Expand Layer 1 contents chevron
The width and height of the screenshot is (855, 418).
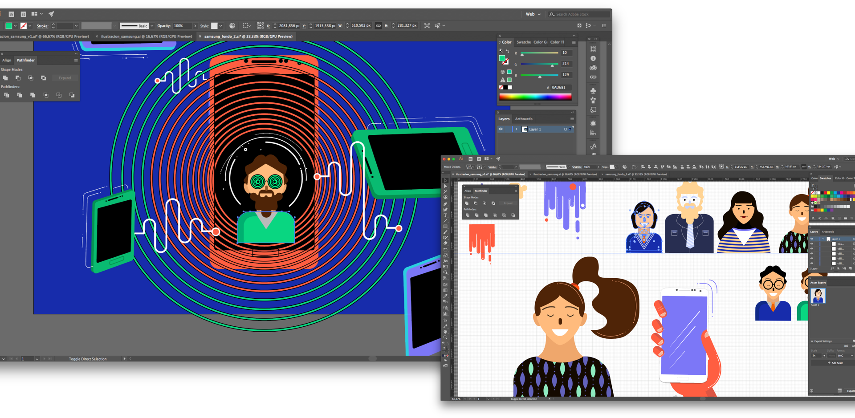coord(516,129)
